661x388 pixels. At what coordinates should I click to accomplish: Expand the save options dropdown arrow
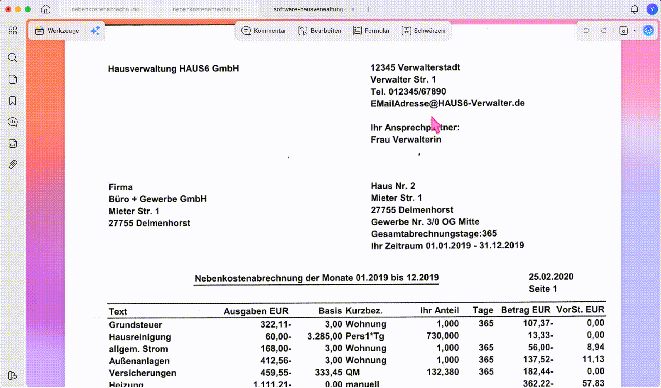click(635, 31)
